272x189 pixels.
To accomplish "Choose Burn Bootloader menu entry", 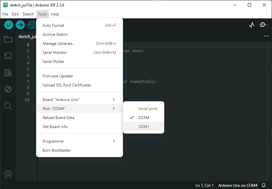I will click(x=79, y=150).
